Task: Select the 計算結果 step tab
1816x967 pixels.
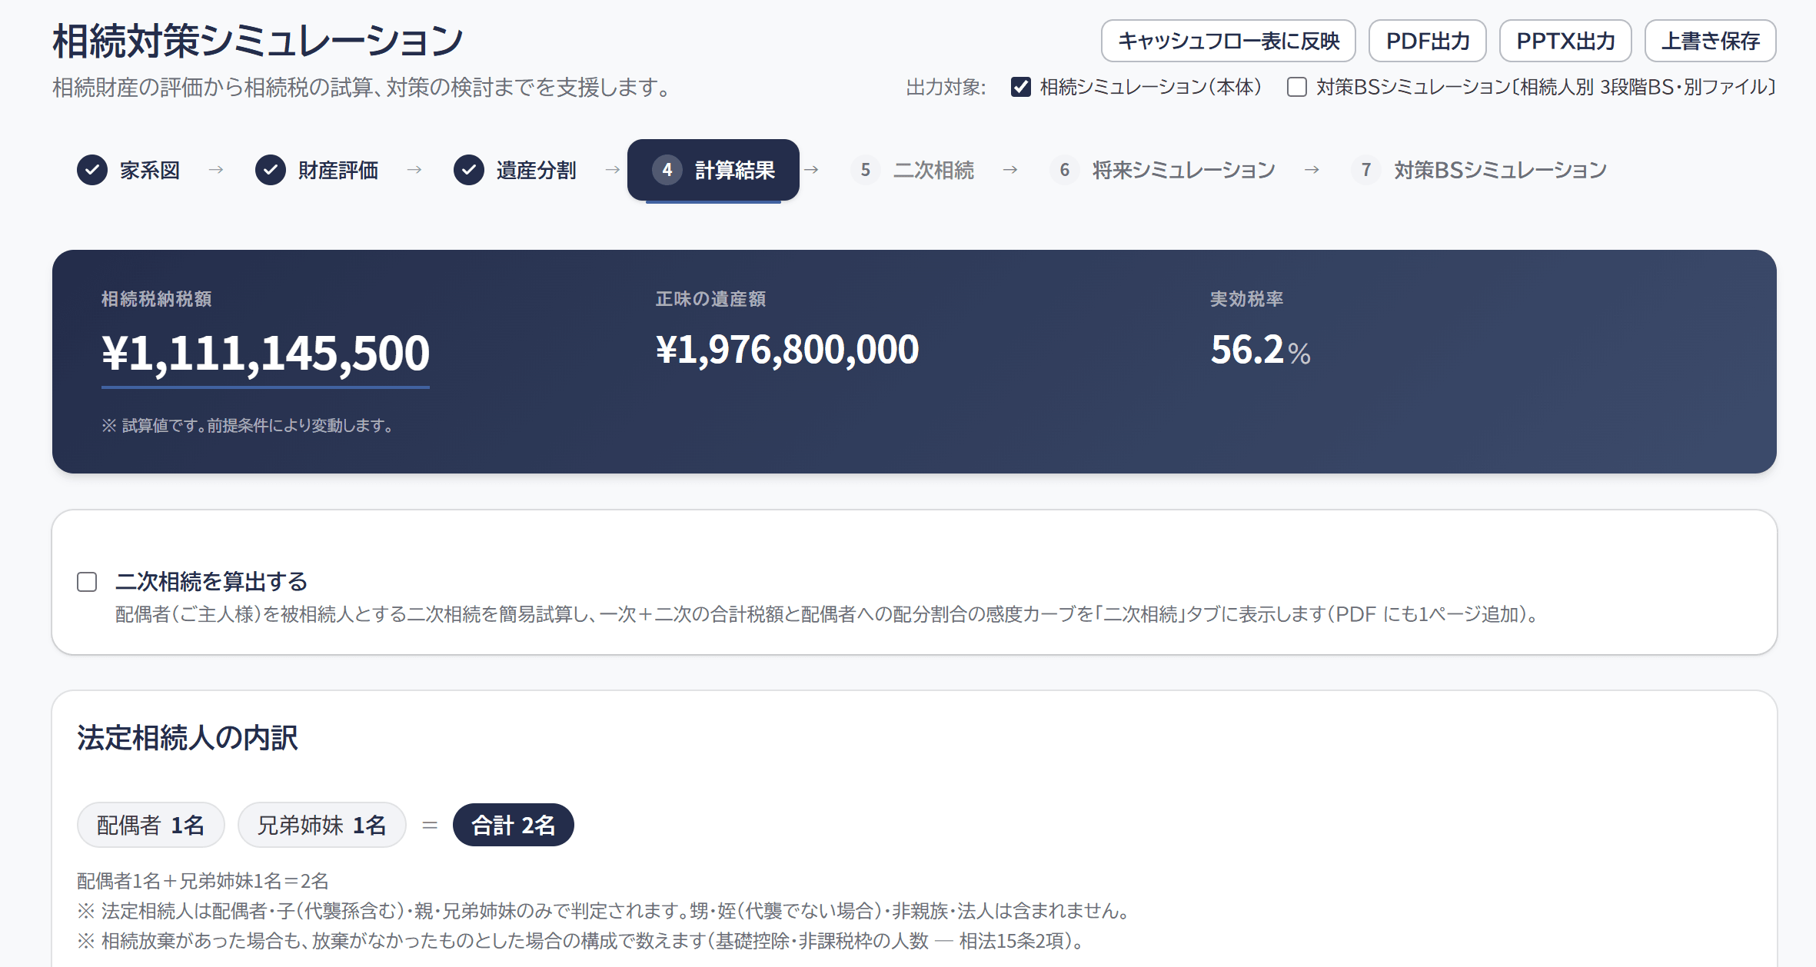Action: 713,170
